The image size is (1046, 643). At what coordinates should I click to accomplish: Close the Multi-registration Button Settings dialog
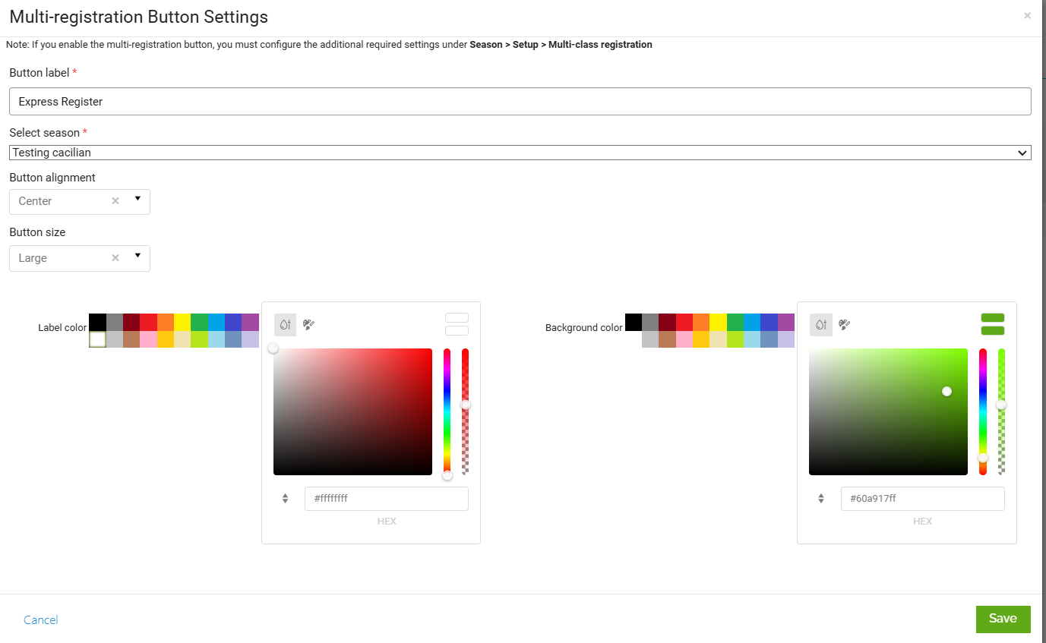[1027, 16]
